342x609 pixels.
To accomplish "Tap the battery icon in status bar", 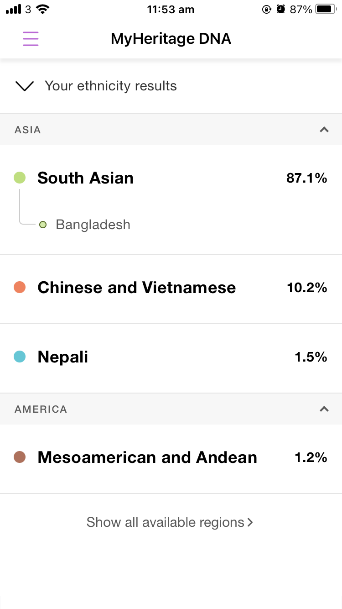I will (326, 10).
